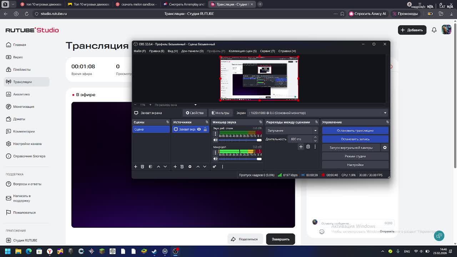Screen dimensions: 457x257
Task: Undock the Источники panel
Action: pyautogui.click(x=207, y=122)
